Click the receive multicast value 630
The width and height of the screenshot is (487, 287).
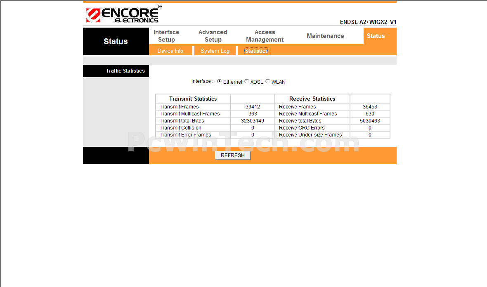(370, 114)
